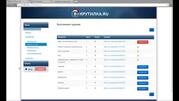This screenshot has width=179, height=101.
Task: Click the ВКрутилка.ru logo in the header
Action: [90, 13]
